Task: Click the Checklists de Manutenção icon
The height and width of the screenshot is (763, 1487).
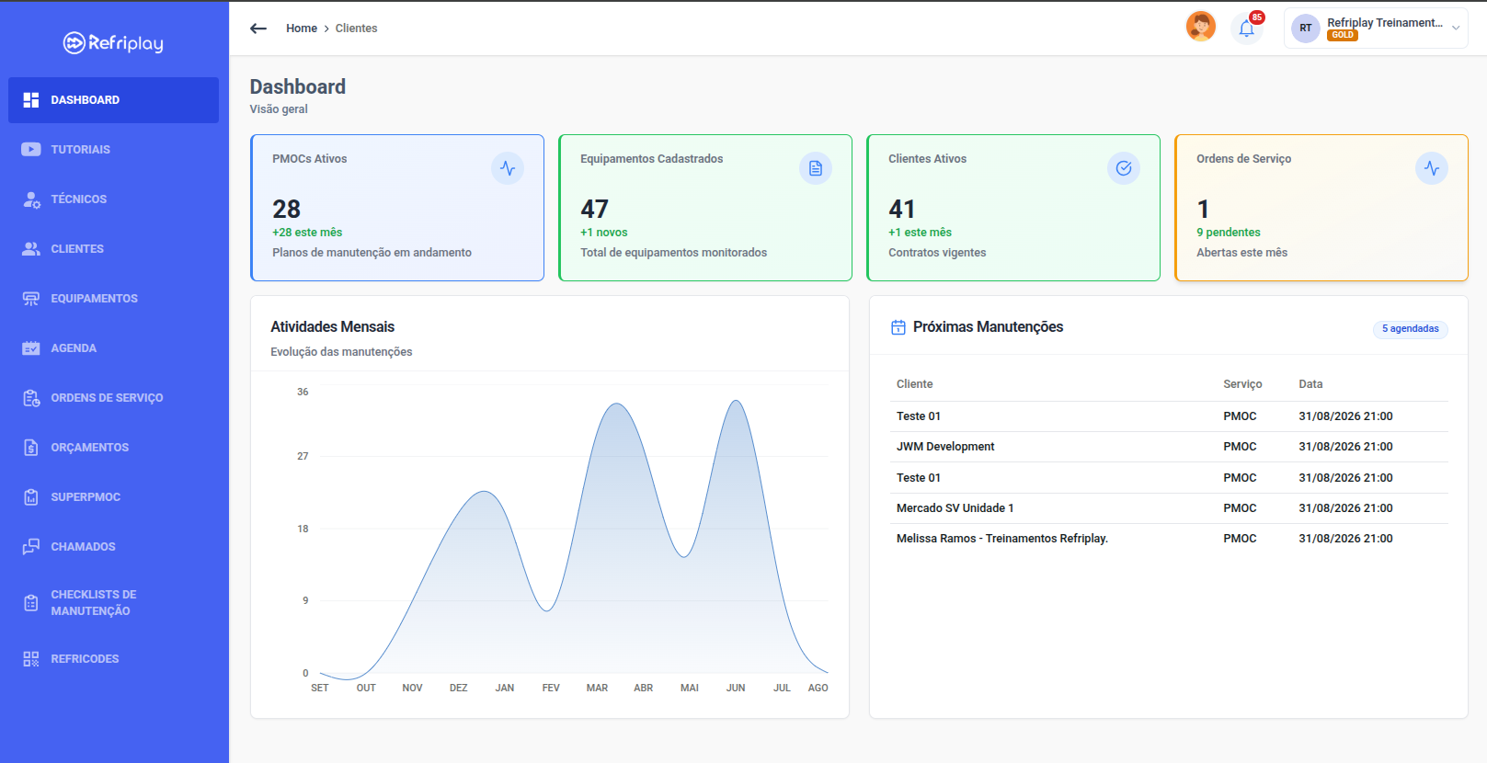Action: pos(31,603)
